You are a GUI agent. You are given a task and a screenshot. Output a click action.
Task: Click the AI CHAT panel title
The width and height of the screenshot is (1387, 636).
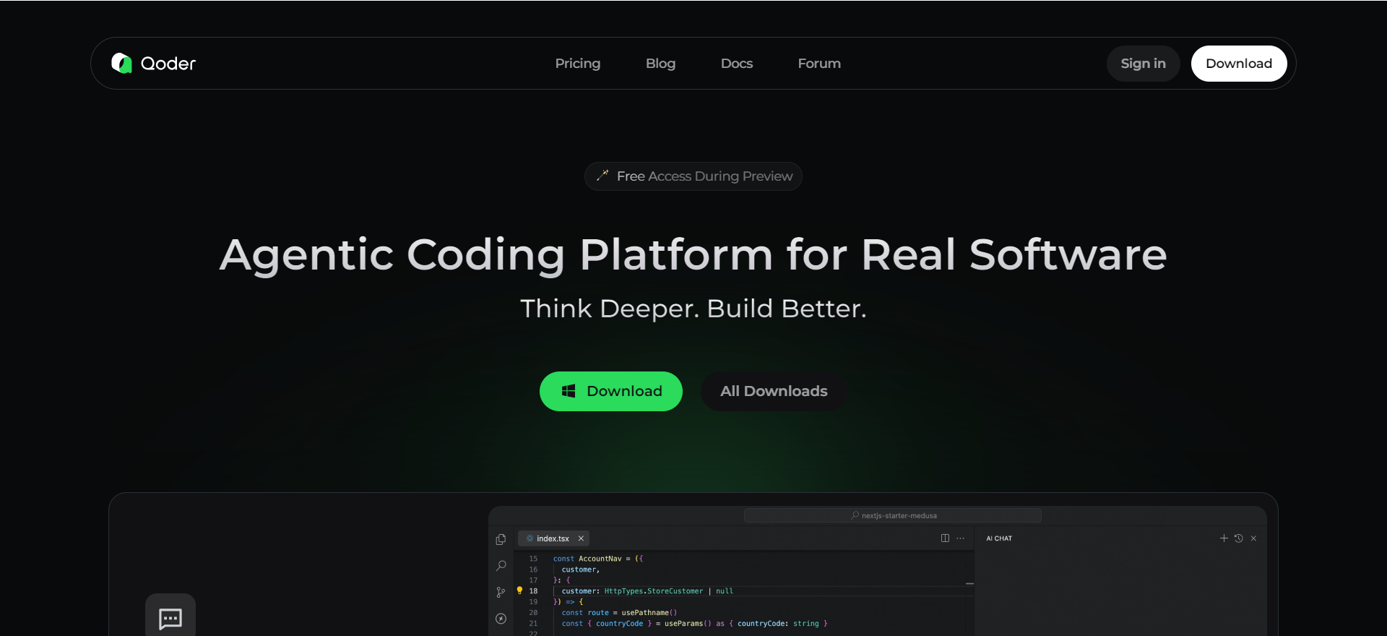pyautogui.click(x=999, y=538)
